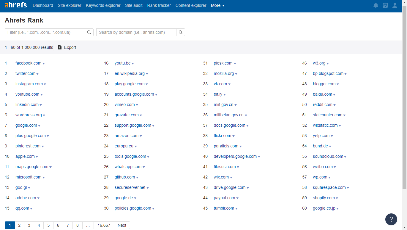Open the maps.google.com link
This screenshot has height=230, width=407.
pos(32,167)
